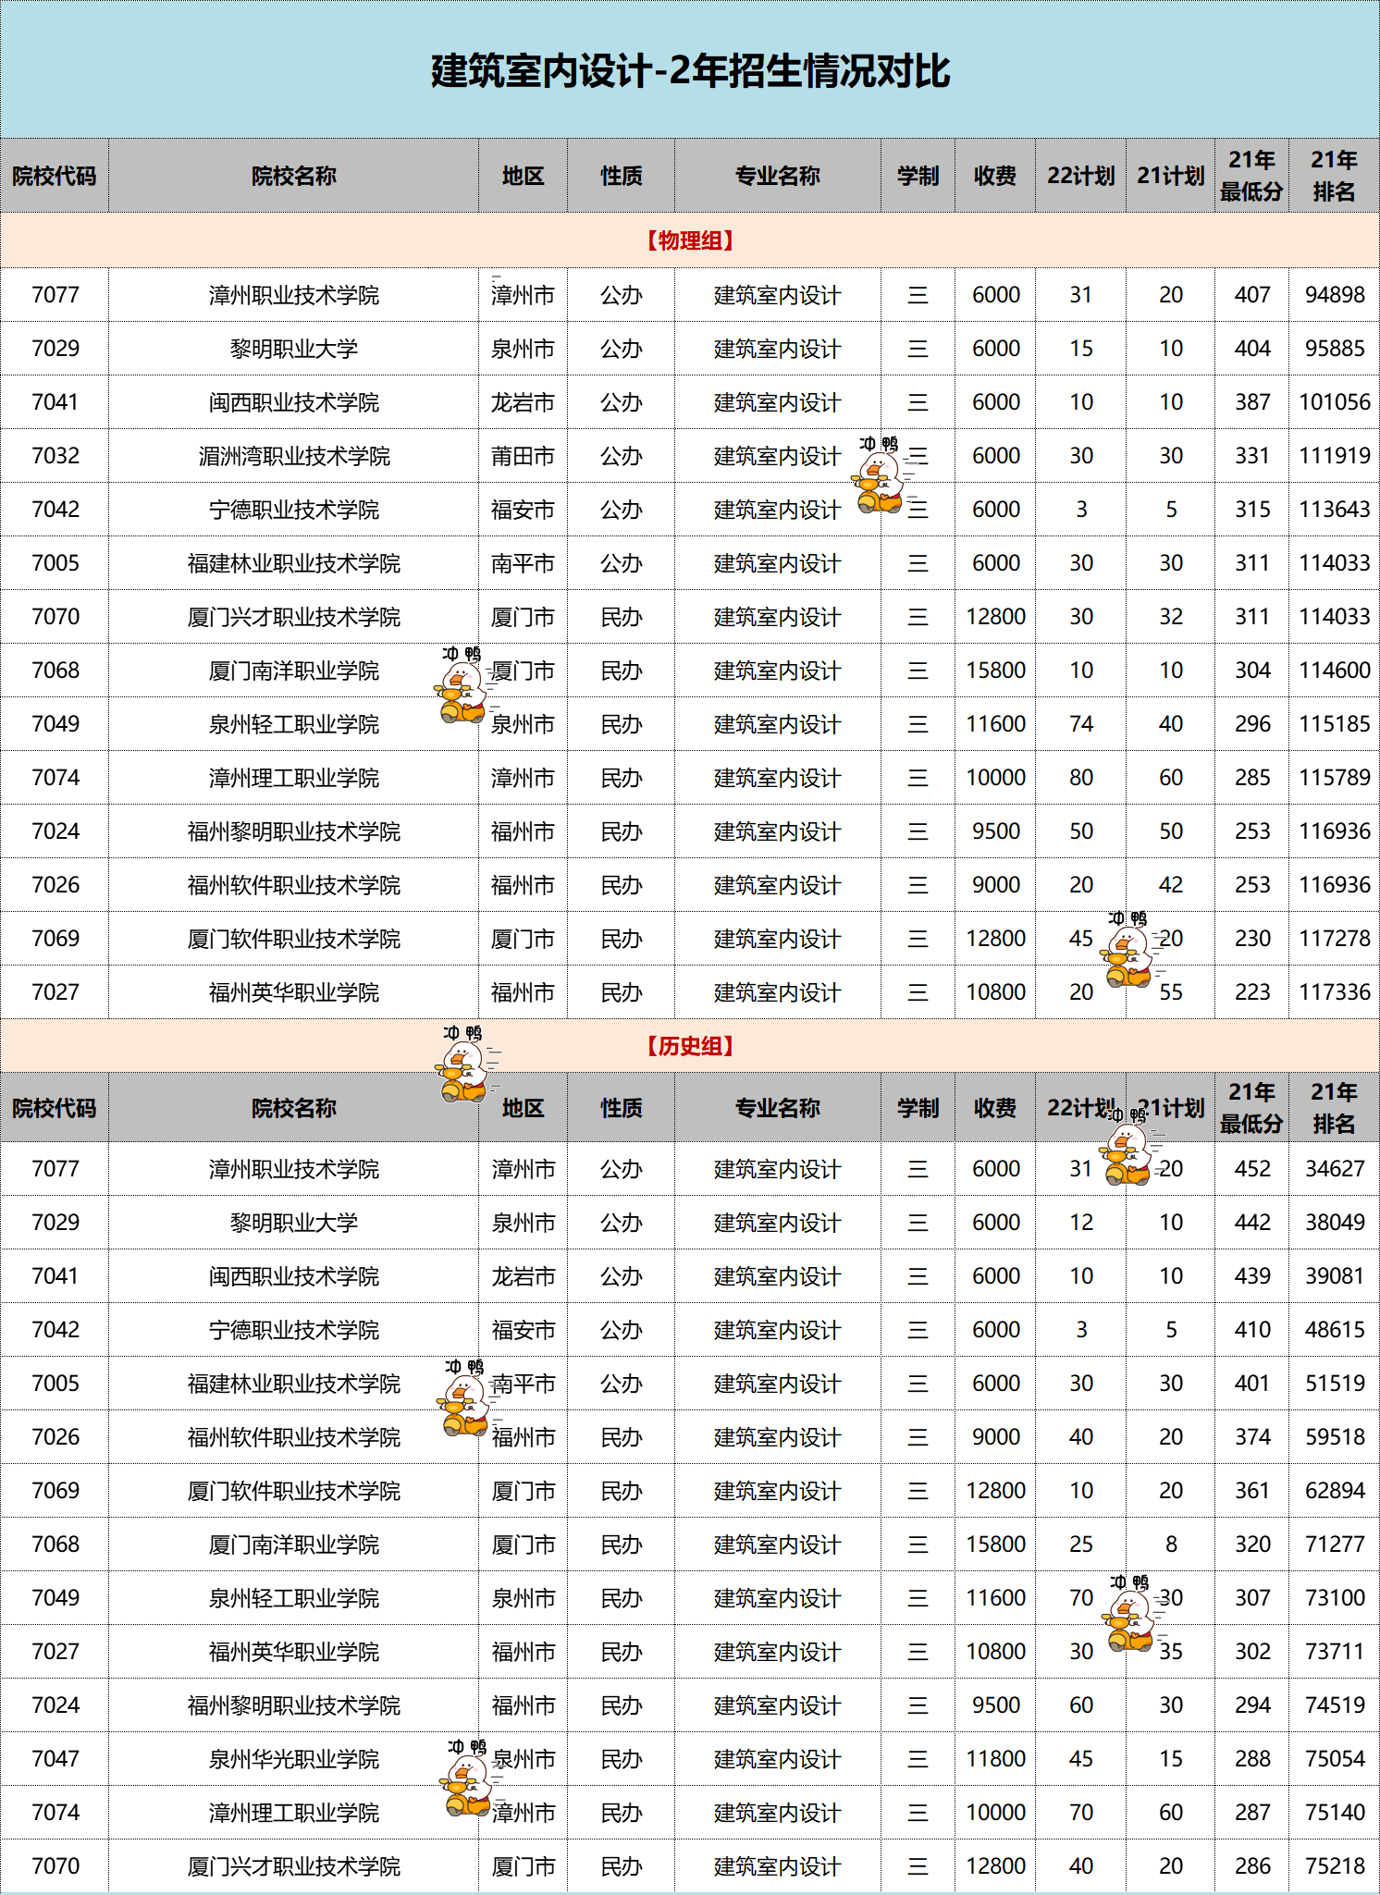This screenshot has width=1380, height=1895.
Task: Select minimum score 401
Action: tap(1252, 1384)
